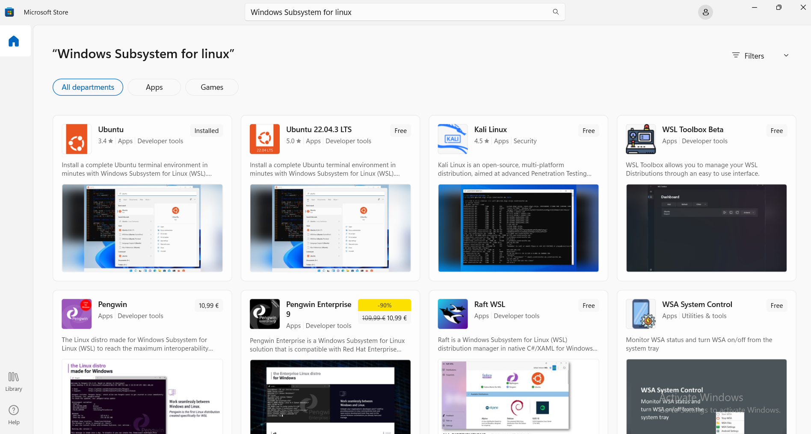Click the Installed badge on Ubuntu
This screenshot has height=434, width=811.
(207, 131)
